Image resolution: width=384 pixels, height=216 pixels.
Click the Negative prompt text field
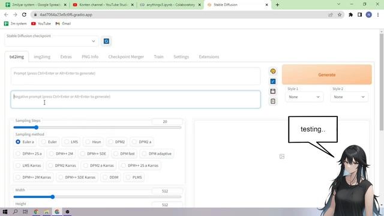point(136,100)
